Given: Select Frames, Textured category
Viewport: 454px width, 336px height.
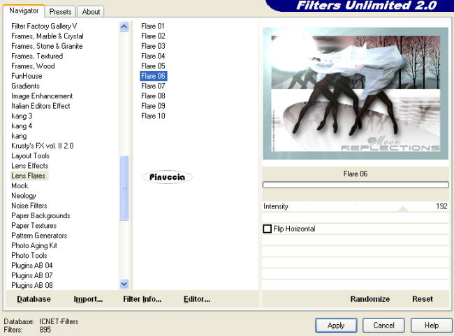Looking at the screenshot, I should [37, 56].
